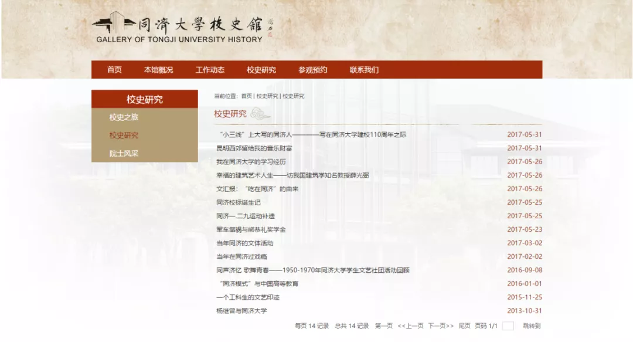This screenshot has height=342, width=633.
Task: Select 校史之旅 in the left sidebar
Action: tap(124, 117)
